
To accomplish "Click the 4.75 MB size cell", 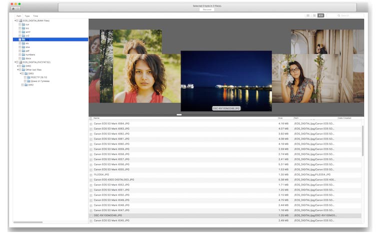I will pyautogui.click(x=283, y=200).
